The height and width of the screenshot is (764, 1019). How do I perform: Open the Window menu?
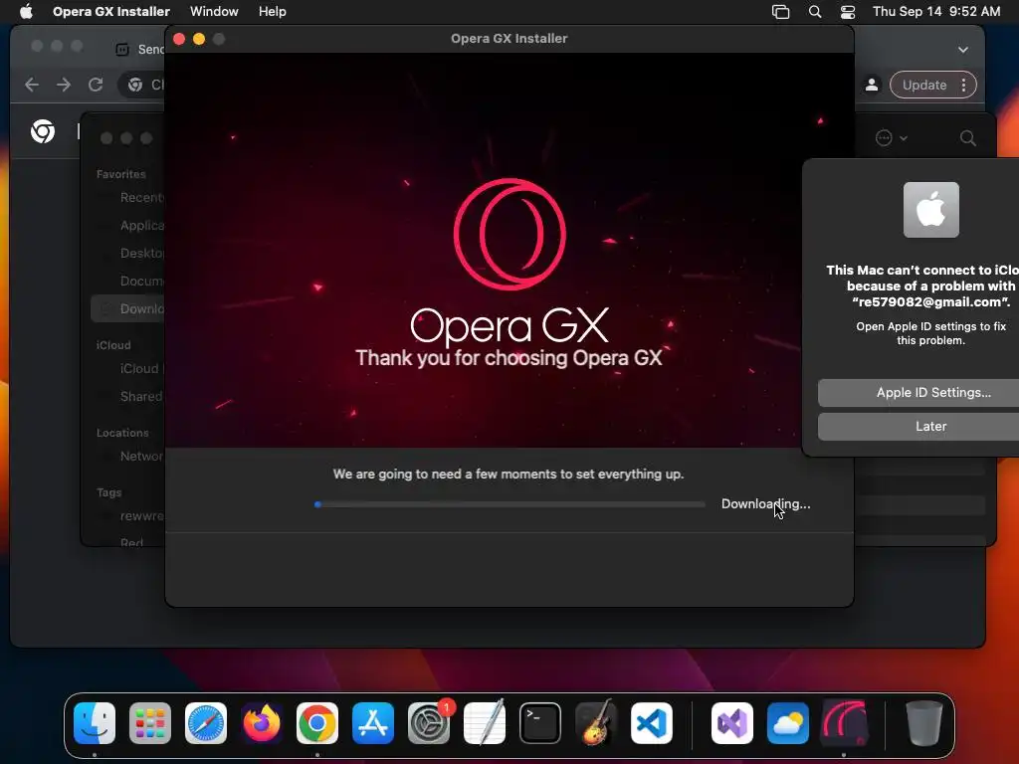coord(214,11)
